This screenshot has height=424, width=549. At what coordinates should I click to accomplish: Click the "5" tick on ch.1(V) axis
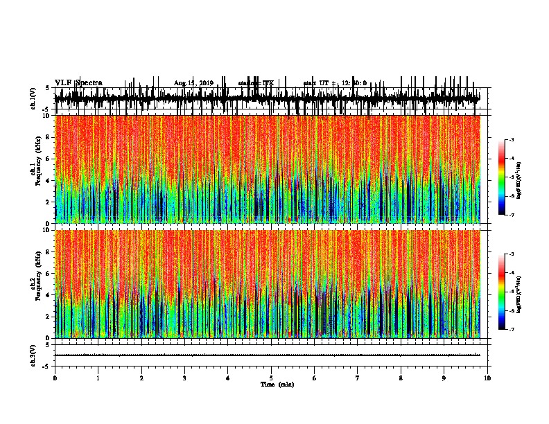(x=47, y=88)
